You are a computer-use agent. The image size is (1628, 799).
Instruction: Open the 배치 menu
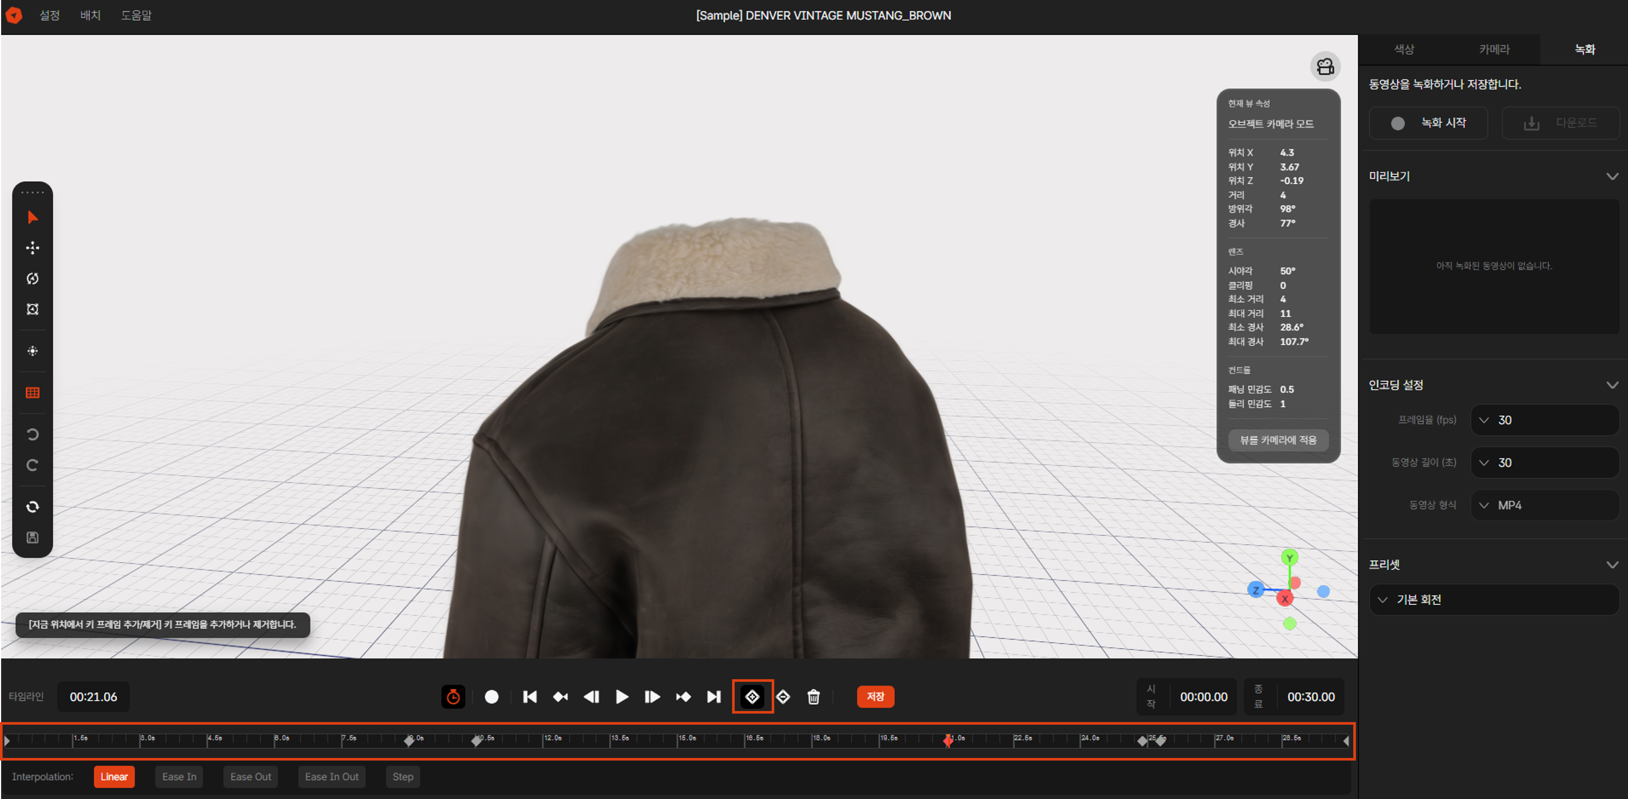pos(90,15)
